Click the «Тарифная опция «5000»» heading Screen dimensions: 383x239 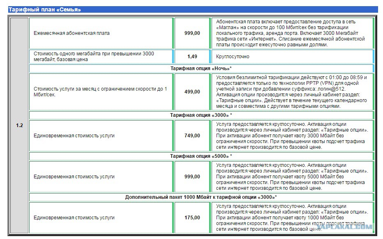point(201,156)
